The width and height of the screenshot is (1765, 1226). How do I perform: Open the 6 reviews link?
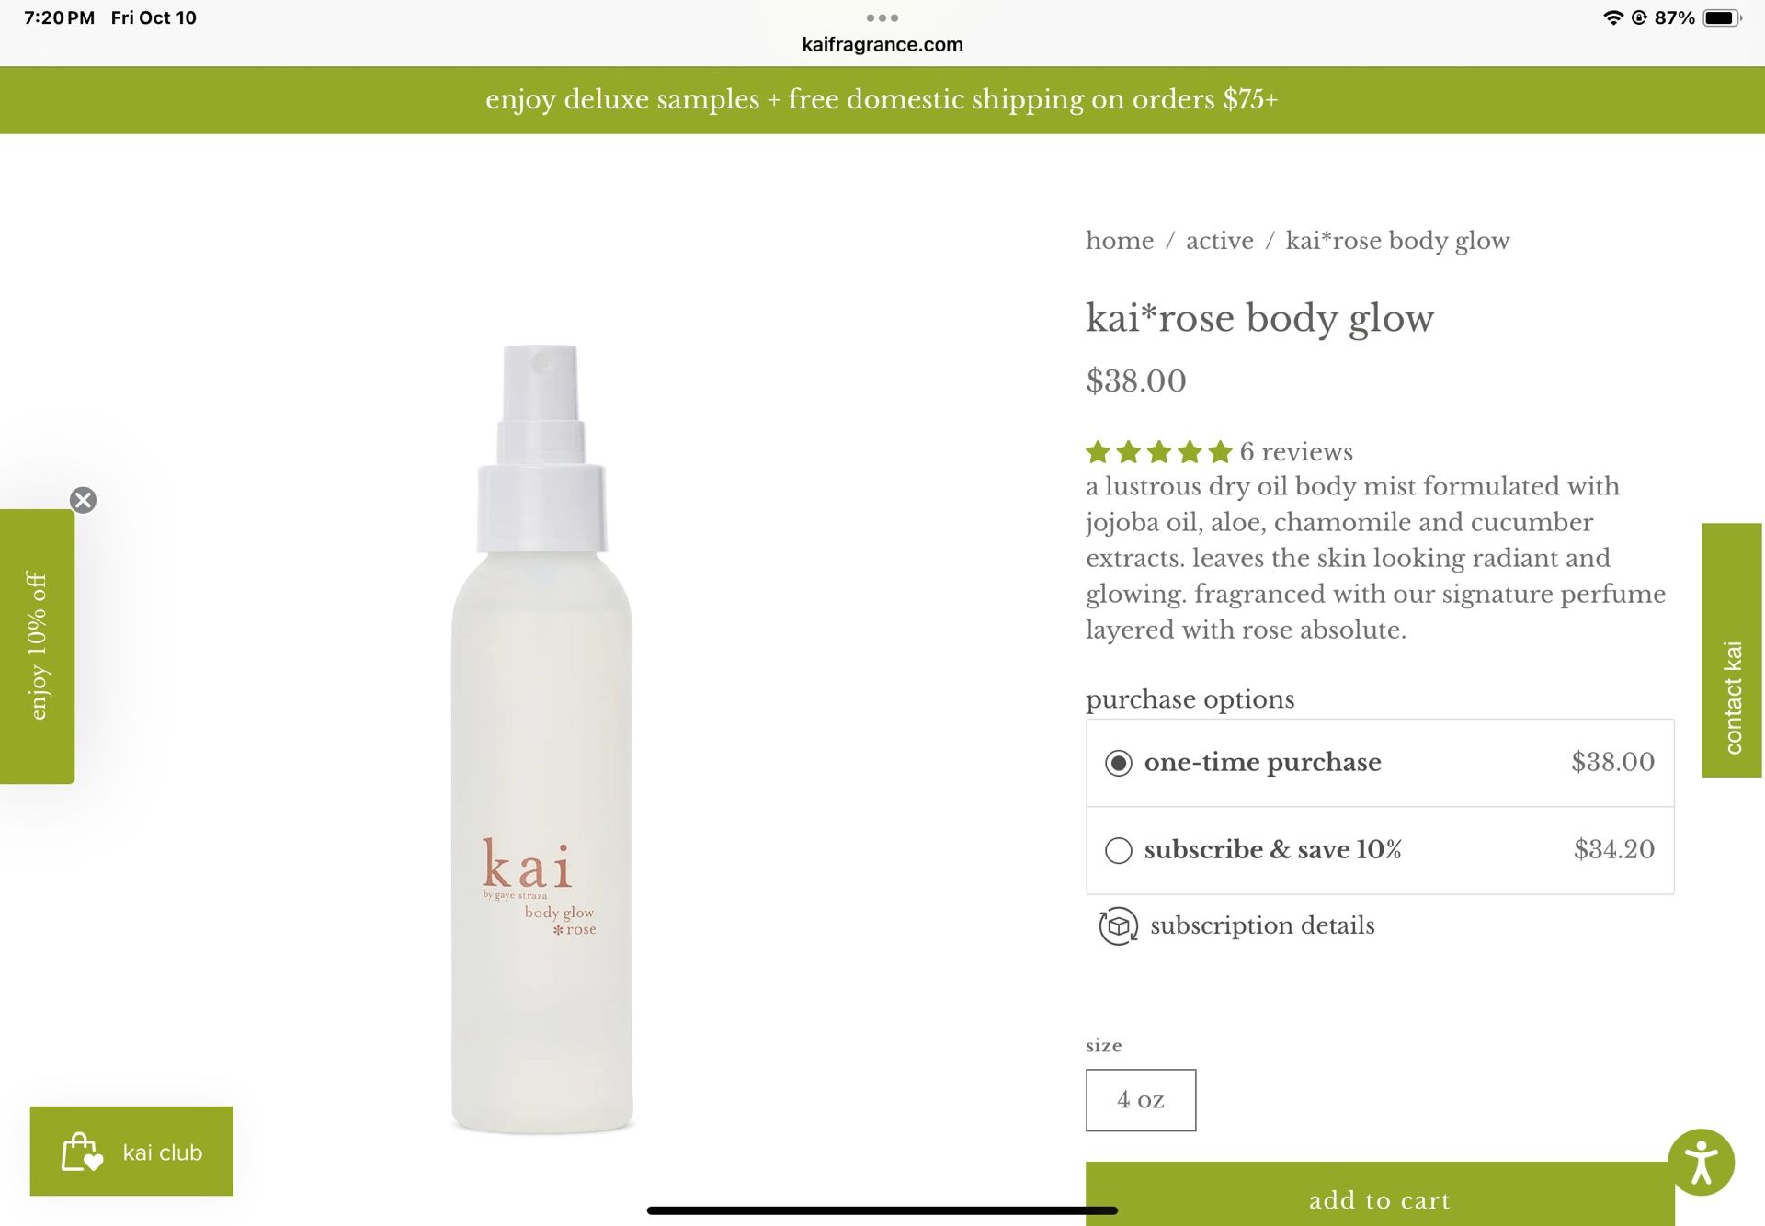[1295, 452]
